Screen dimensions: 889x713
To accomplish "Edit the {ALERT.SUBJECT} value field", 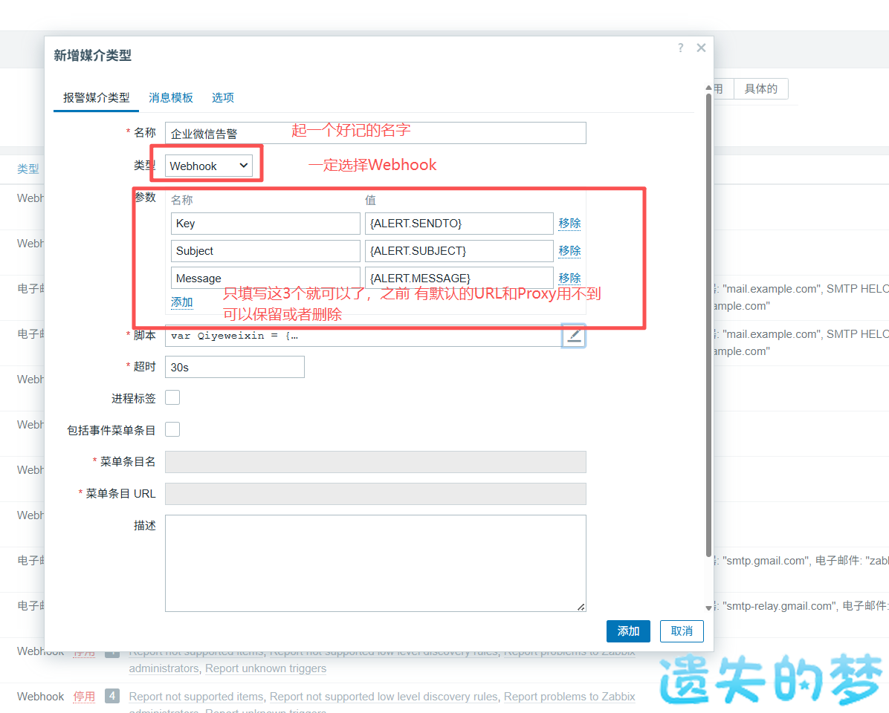I will 459,251.
